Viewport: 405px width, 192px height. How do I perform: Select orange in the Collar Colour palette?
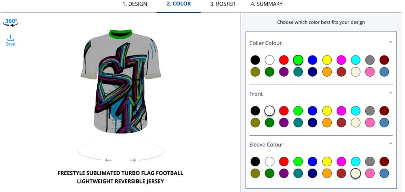pos(327,72)
